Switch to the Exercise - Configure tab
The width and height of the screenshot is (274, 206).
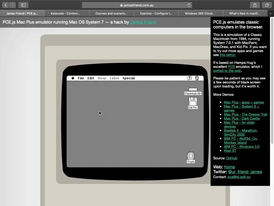156,13
